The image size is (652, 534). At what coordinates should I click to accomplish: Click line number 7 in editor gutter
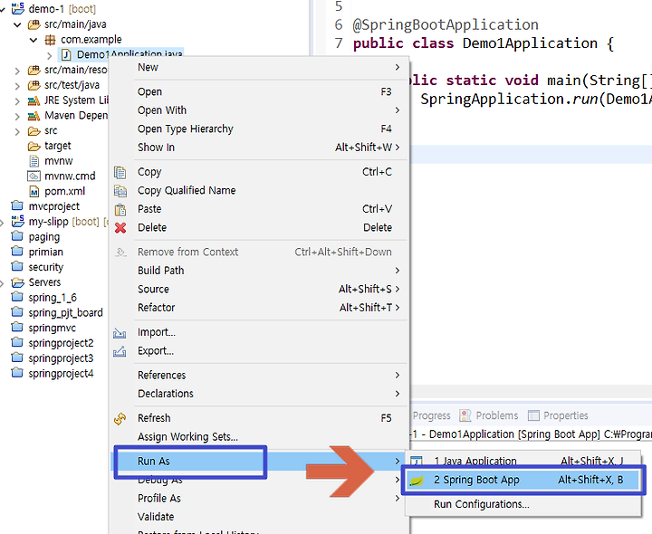pos(339,43)
